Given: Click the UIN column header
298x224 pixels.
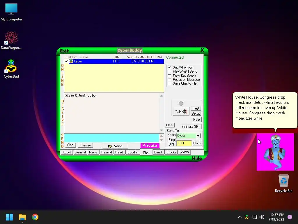Looking at the screenshot, I should [x=116, y=57].
